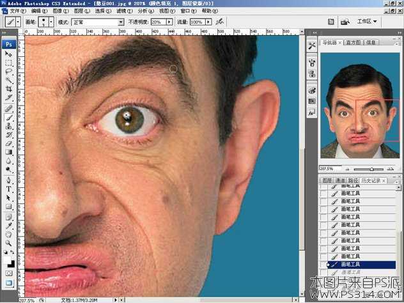Viewport: 404px width, 303px height.
Task: Select the Notes tool
Action: coord(9,217)
